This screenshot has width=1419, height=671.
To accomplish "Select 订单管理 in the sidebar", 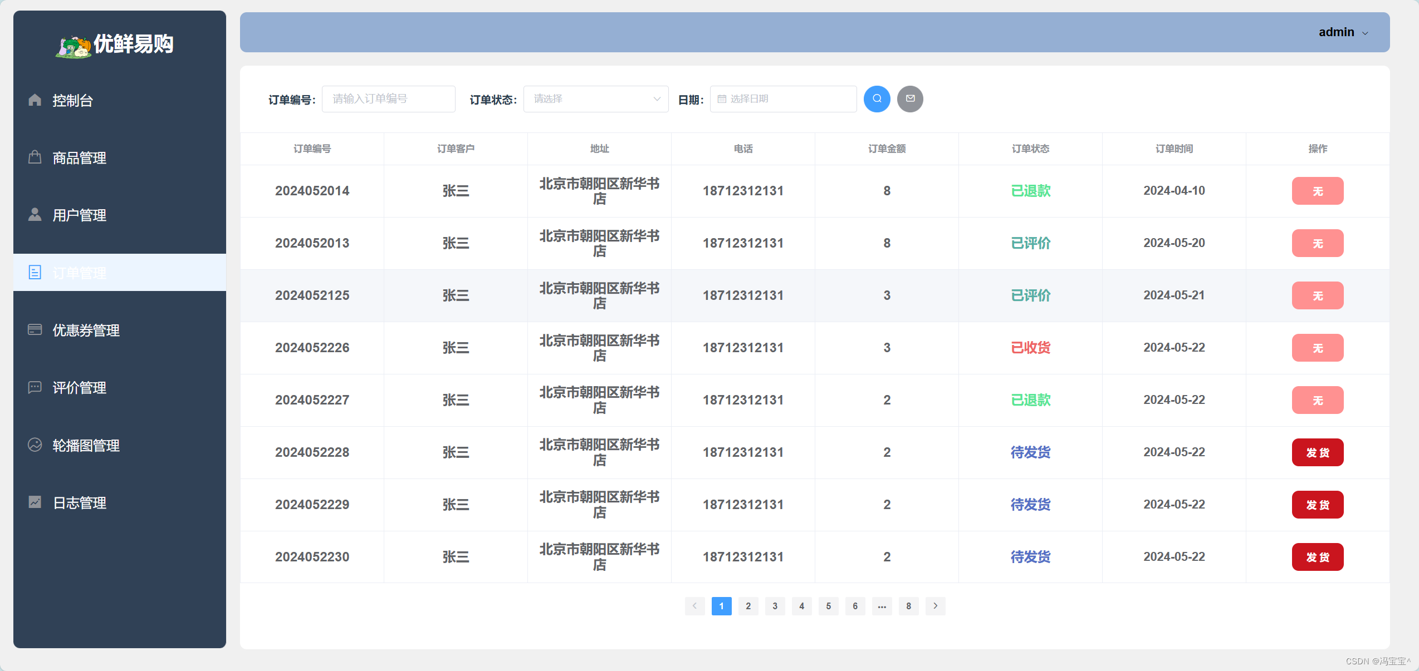I will [80, 273].
